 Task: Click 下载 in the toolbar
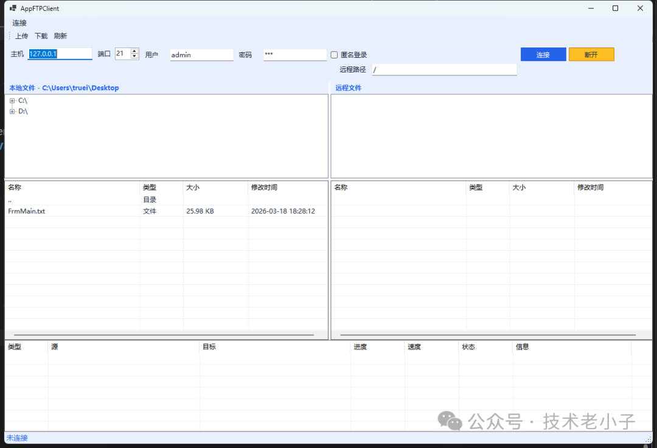pyautogui.click(x=41, y=36)
